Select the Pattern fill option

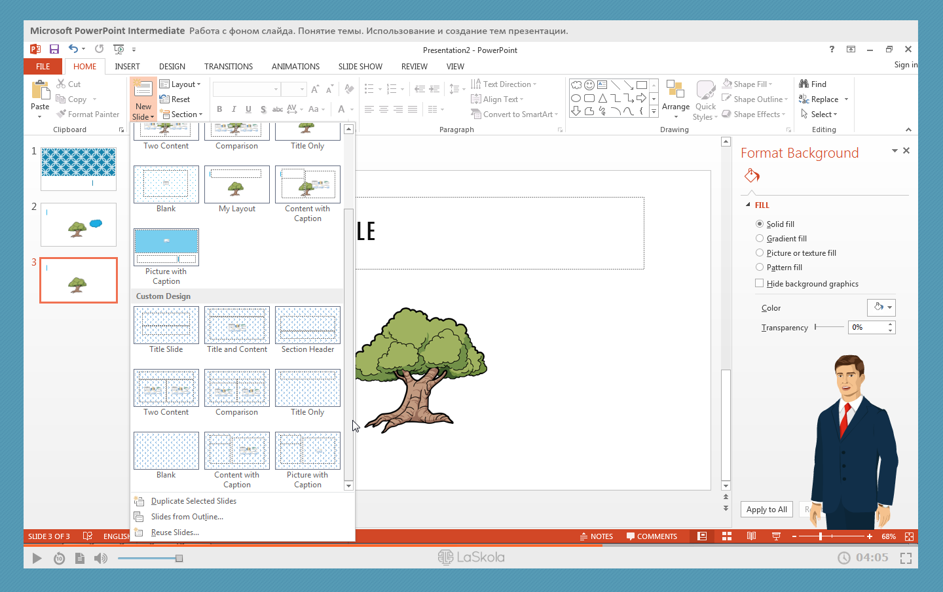pyautogui.click(x=760, y=268)
